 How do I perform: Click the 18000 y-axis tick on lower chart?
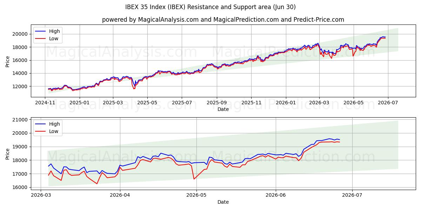21,160
